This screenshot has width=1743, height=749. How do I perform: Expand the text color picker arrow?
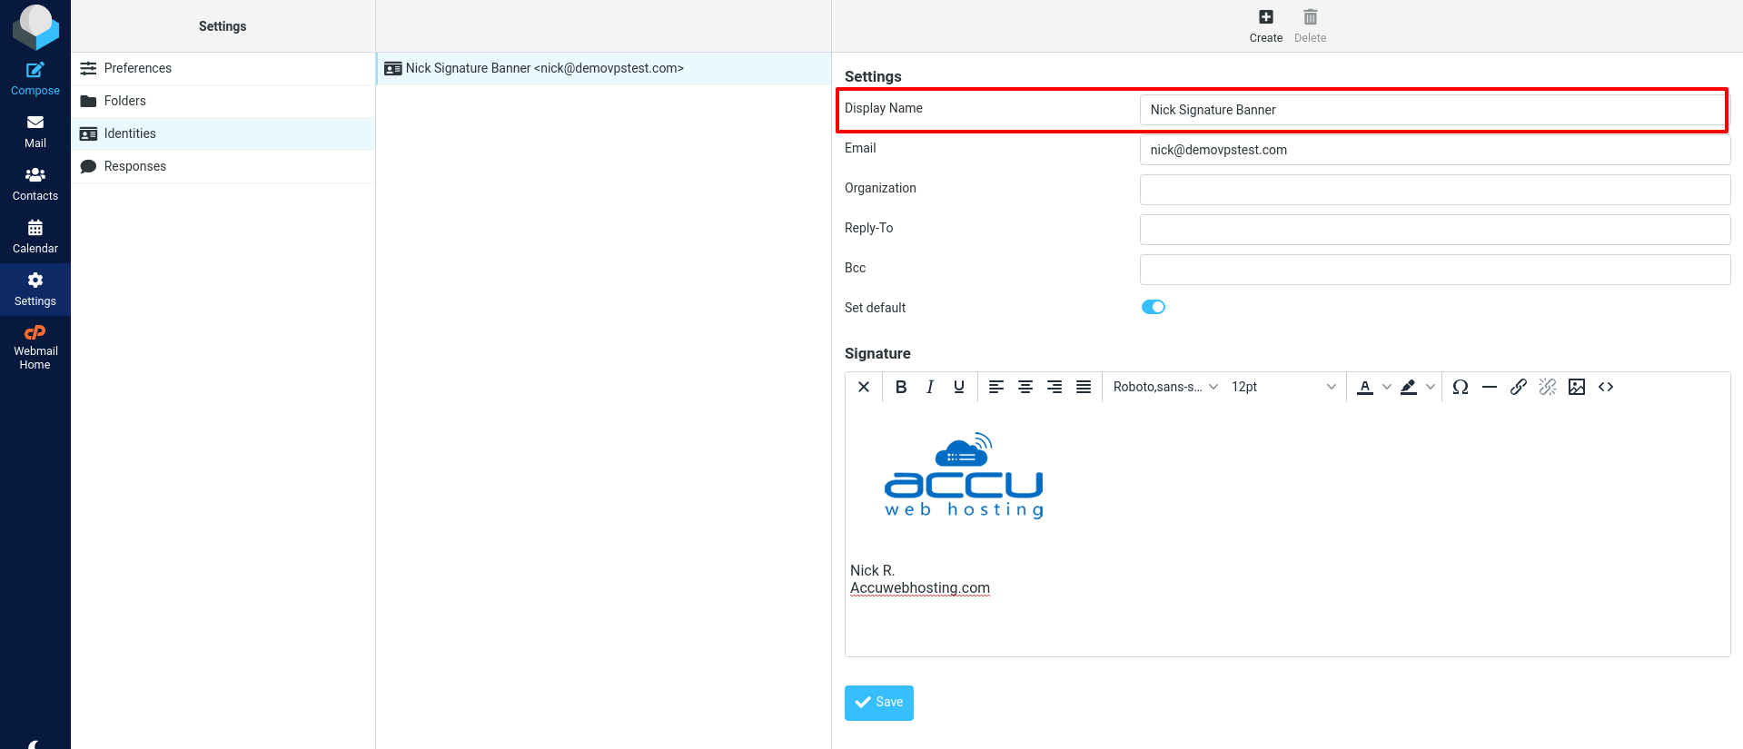[1387, 387]
